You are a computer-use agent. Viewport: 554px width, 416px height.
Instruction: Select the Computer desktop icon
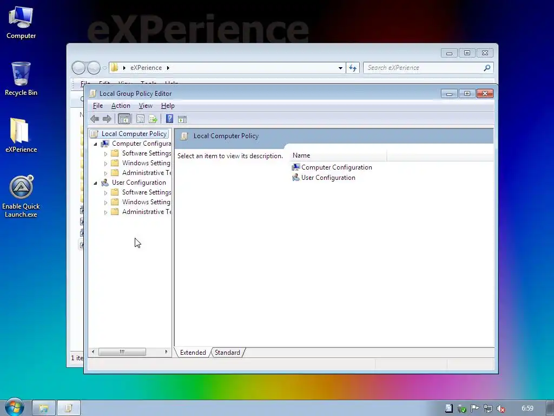click(x=21, y=23)
